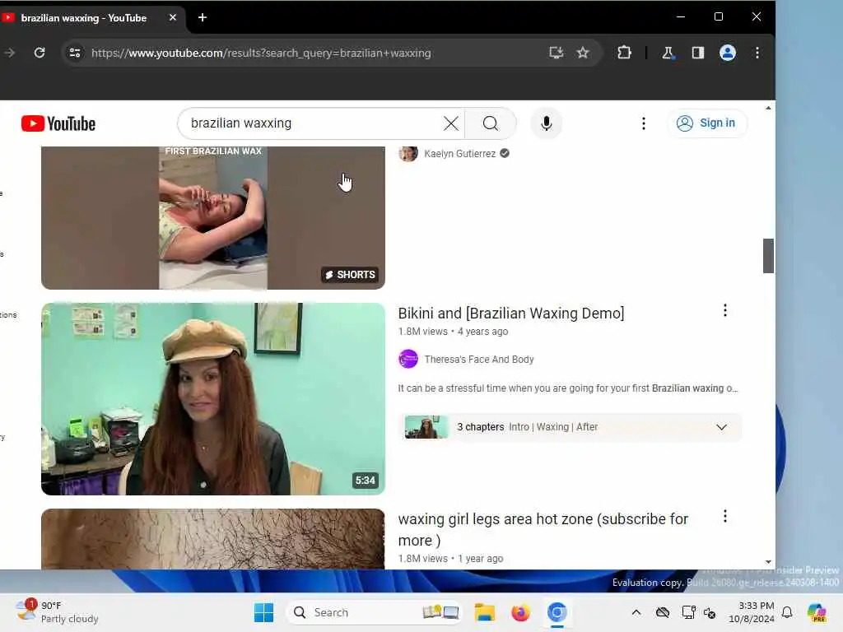Screen dimensions: 843x632
Task: Open a new tab with plus button
Action: click(203, 18)
